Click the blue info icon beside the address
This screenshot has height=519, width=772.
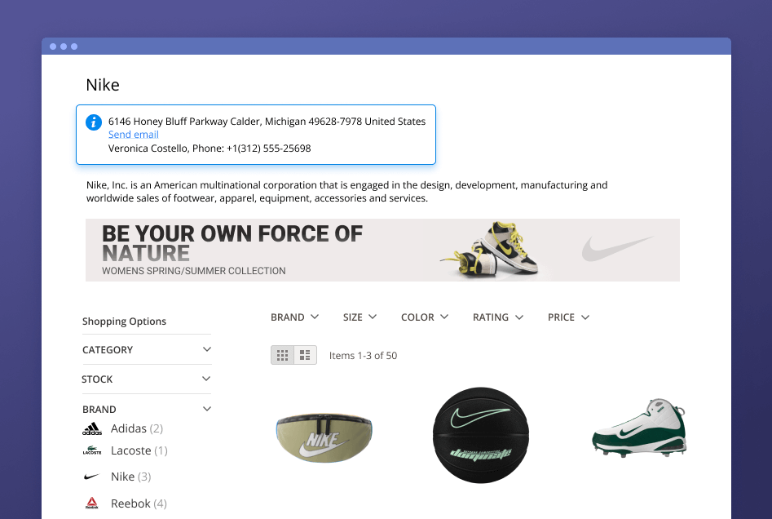click(94, 122)
